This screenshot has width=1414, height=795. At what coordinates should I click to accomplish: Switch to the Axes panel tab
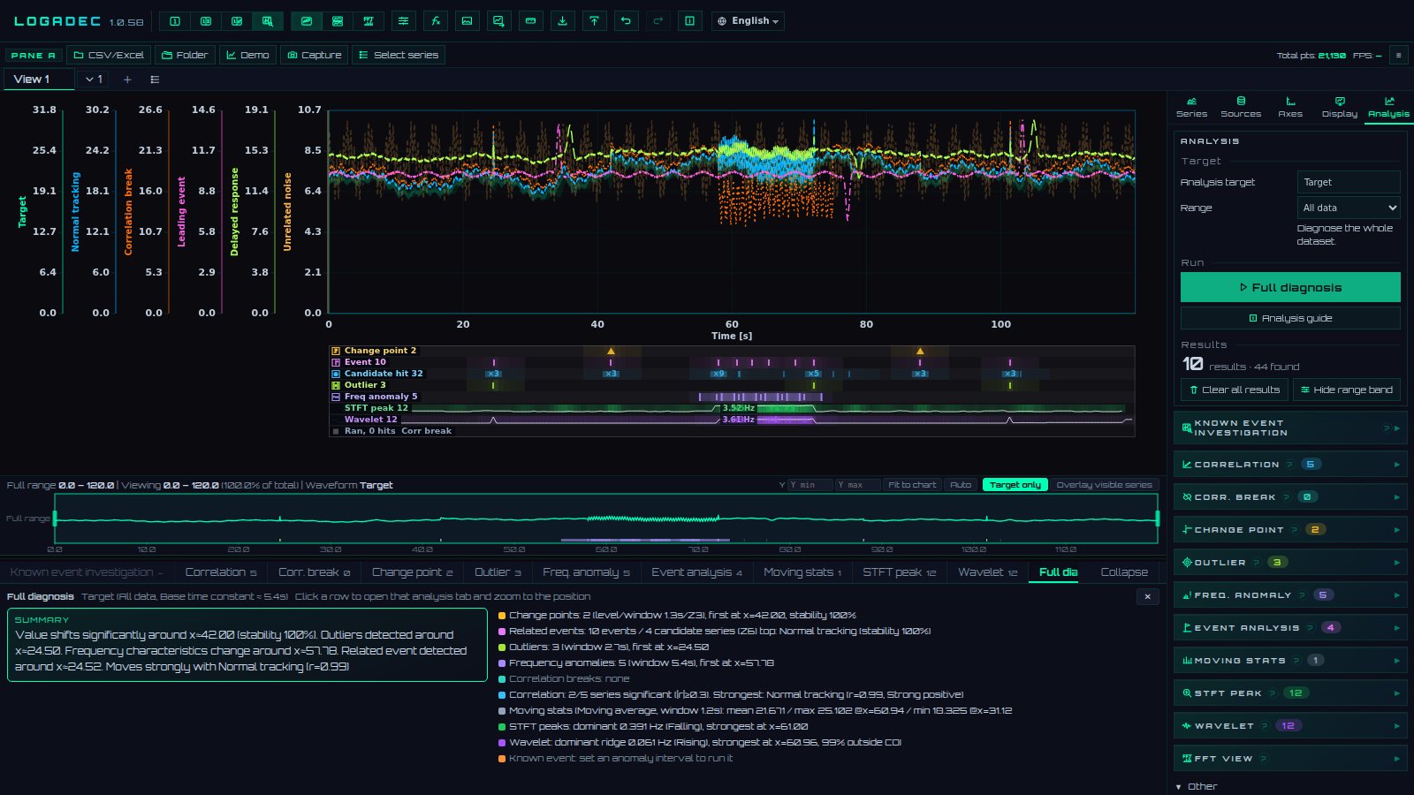(1290, 107)
